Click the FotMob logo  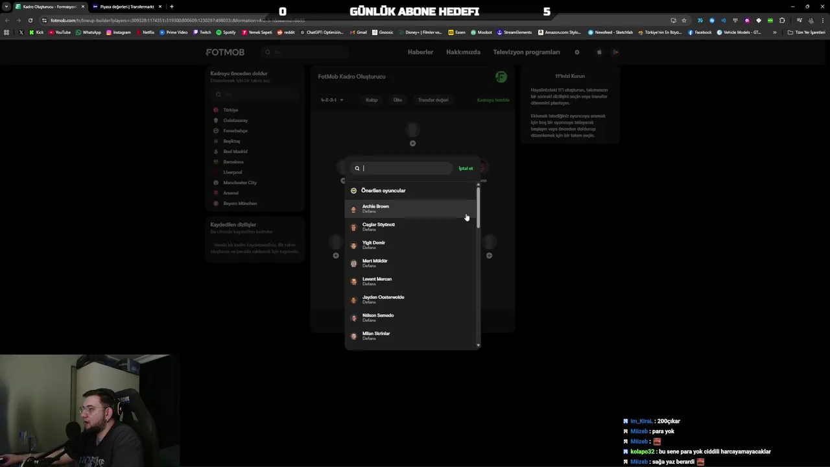coord(225,52)
